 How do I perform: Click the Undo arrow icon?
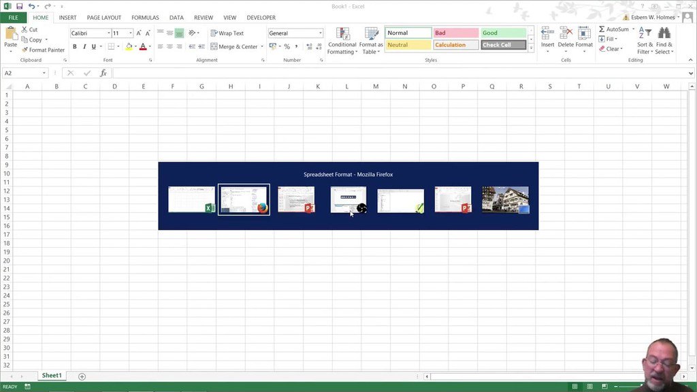coord(31,6)
